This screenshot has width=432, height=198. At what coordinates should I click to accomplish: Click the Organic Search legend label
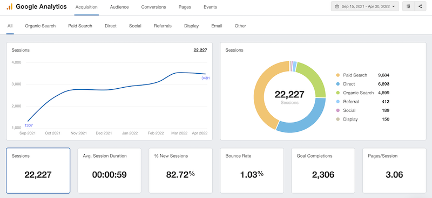pyautogui.click(x=359, y=93)
